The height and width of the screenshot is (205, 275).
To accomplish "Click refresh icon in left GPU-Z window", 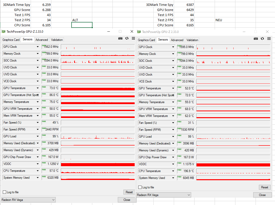I will (x=127, y=38).
